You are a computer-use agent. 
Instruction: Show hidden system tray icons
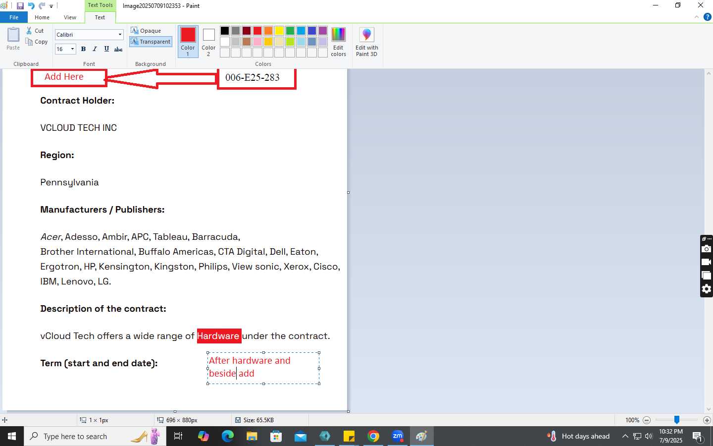(x=625, y=436)
